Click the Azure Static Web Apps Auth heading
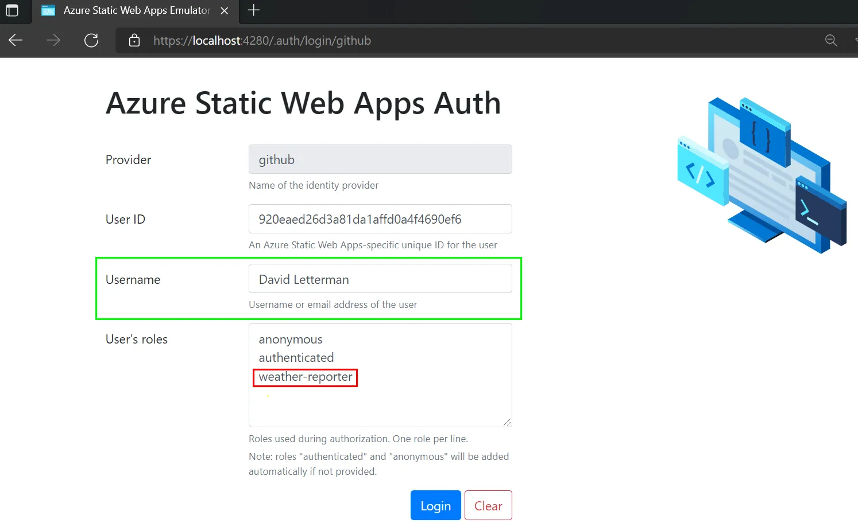This screenshot has height=523, width=858. click(303, 103)
